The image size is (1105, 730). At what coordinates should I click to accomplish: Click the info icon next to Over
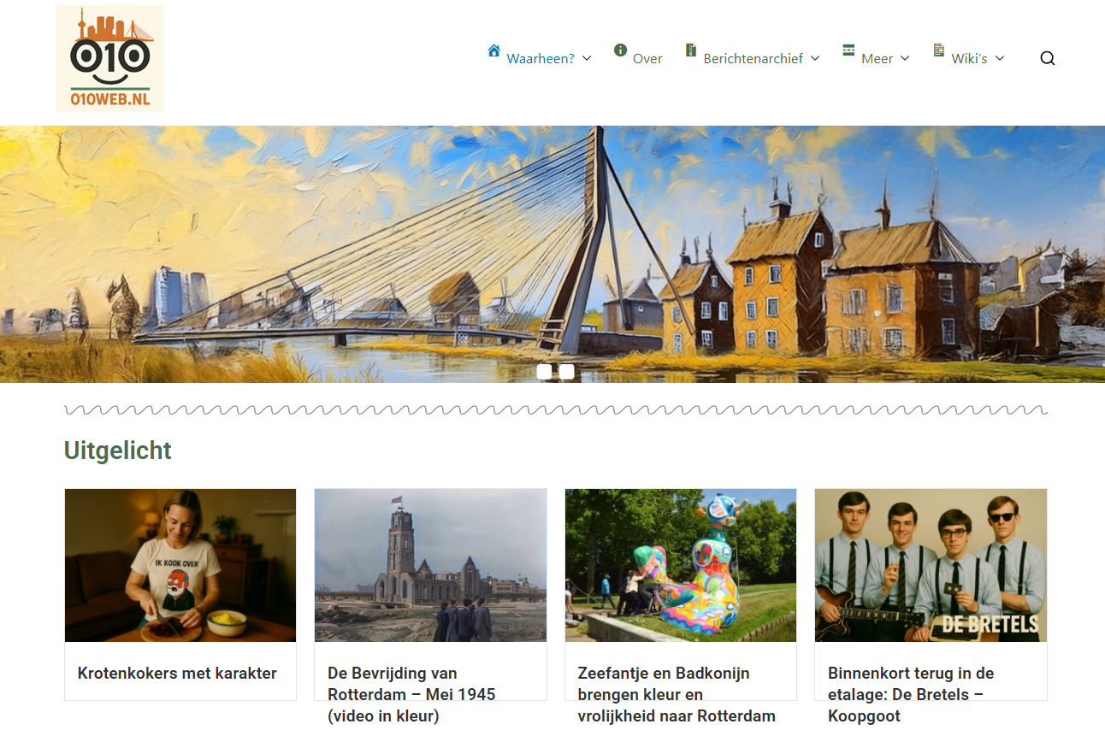[x=621, y=50]
